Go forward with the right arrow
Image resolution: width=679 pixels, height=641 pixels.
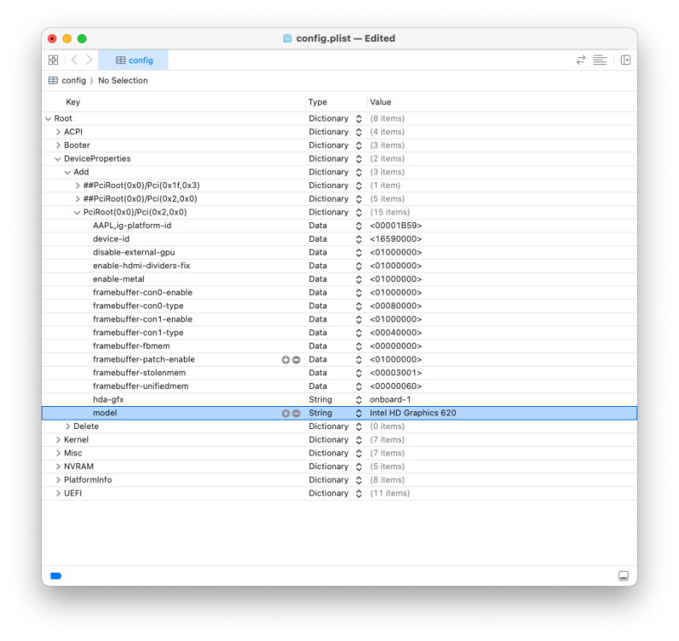89,60
